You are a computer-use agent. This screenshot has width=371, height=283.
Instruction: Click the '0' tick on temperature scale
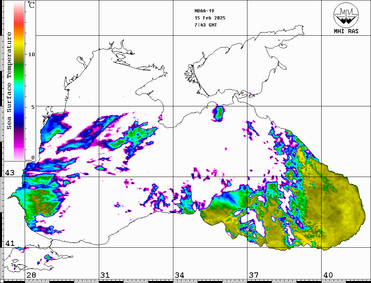click(x=33, y=158)
